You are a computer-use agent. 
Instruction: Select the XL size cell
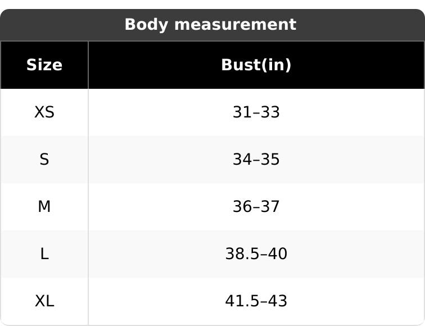(44, 301)
